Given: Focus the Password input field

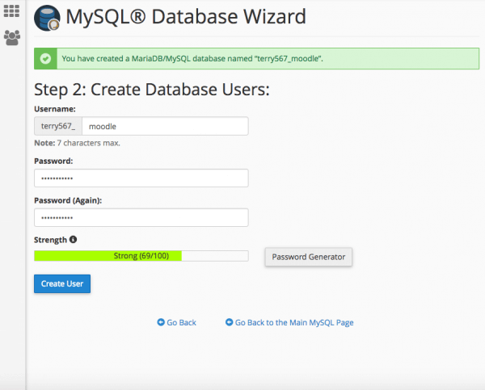Looking at the screenshot, I should click(x=141, y=178).
